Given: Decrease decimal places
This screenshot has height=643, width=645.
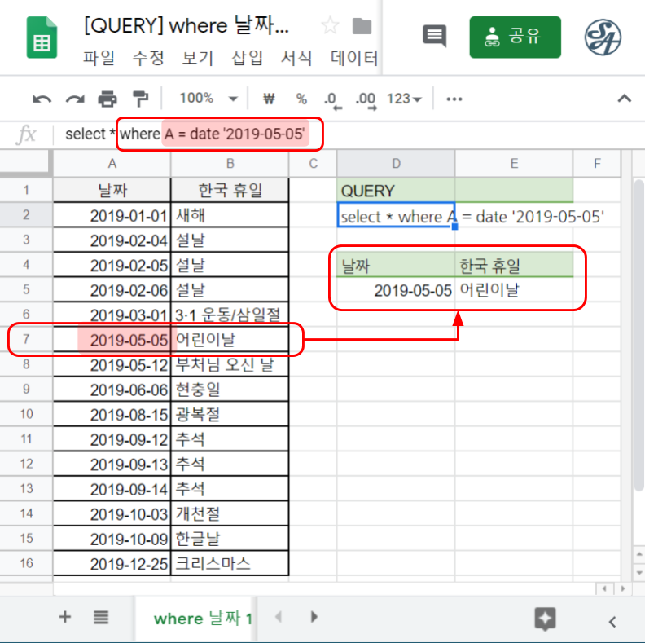Looking at the screenshot, I should point(332,100).
